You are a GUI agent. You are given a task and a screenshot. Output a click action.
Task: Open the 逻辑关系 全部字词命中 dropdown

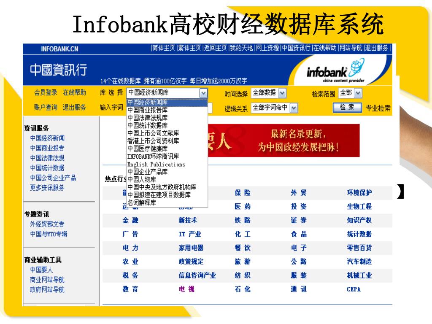click(x=294, y=108)
